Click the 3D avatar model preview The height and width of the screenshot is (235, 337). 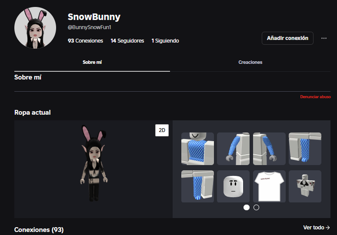pos(93,163)
